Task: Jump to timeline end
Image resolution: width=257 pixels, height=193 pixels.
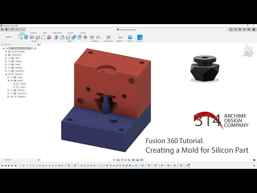Action: point(16,166)
